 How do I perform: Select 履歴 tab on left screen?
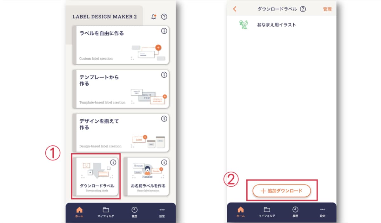point(135,212)
